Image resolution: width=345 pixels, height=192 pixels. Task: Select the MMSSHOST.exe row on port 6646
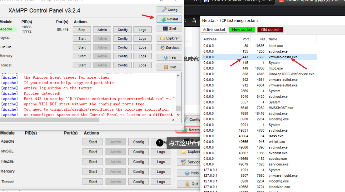point(259,108)
